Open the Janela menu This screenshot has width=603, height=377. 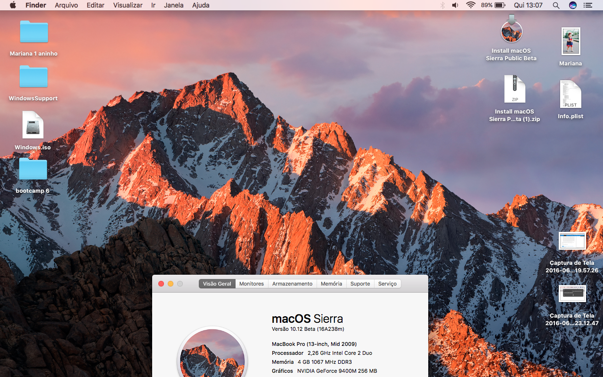coord(174,5)
